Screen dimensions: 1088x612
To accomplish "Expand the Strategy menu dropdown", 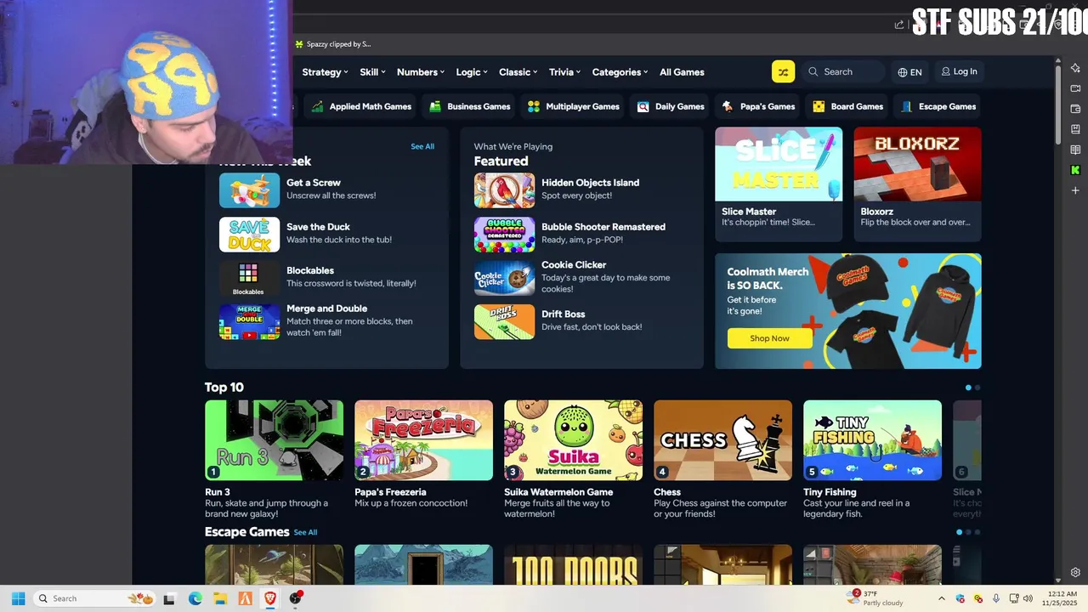I will [x=326, y=72].
